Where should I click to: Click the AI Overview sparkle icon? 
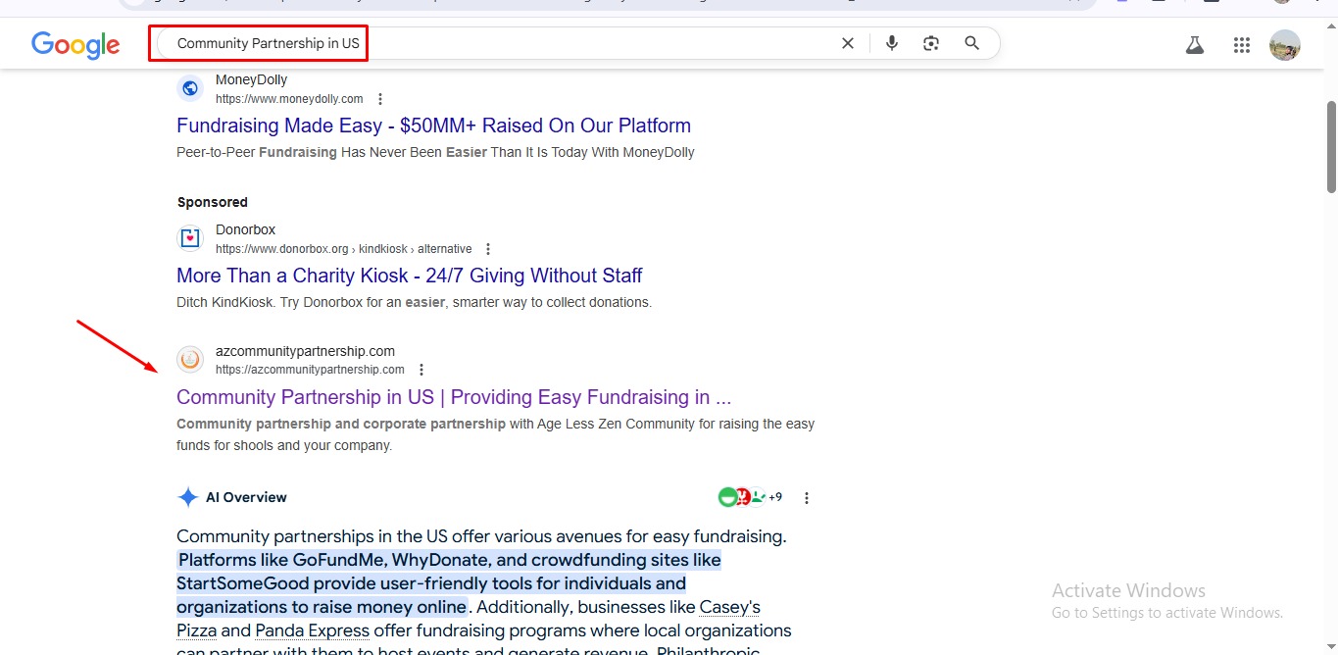tap(188, 497)
